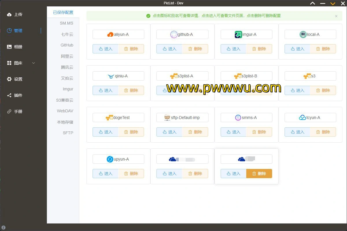Viewport: 347px width, 231px height.
Task: Click 删除 for upyun-A
Action: click(131, 174)
